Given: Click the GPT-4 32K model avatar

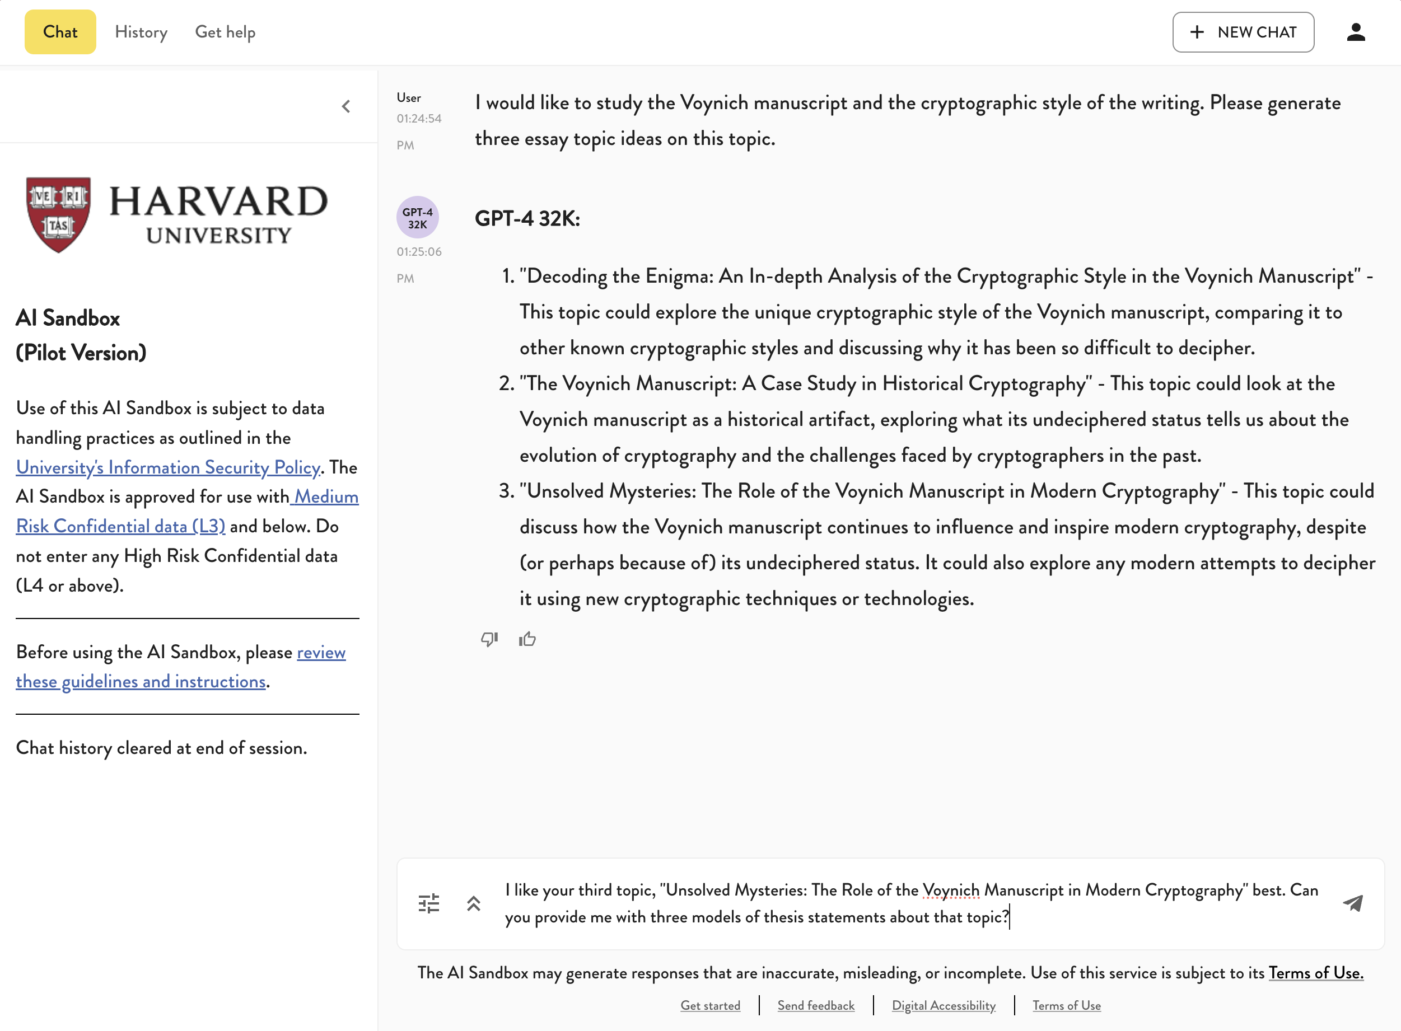Looking at the screenshot, I should coord(418,218).
